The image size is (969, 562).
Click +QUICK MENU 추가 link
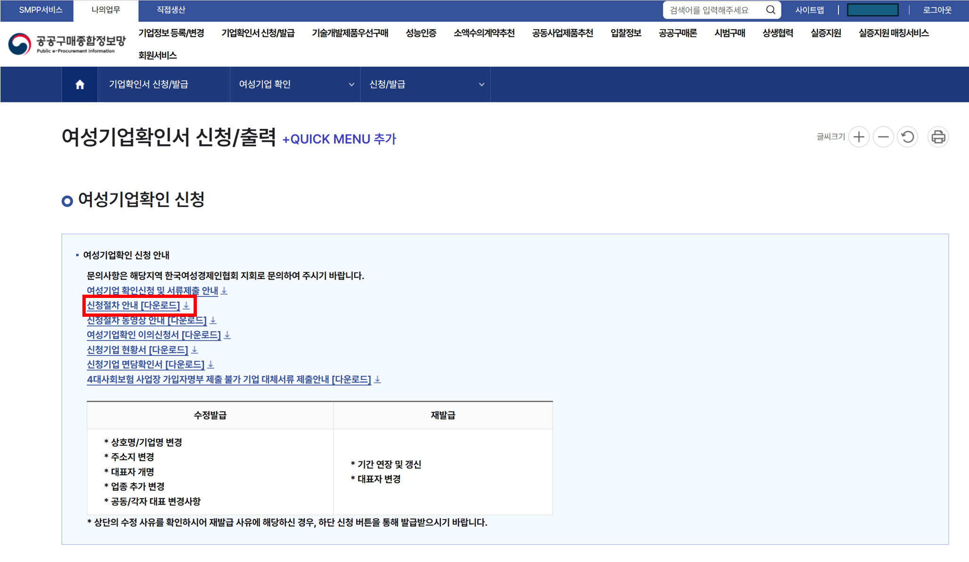click(x=339, y=139)
